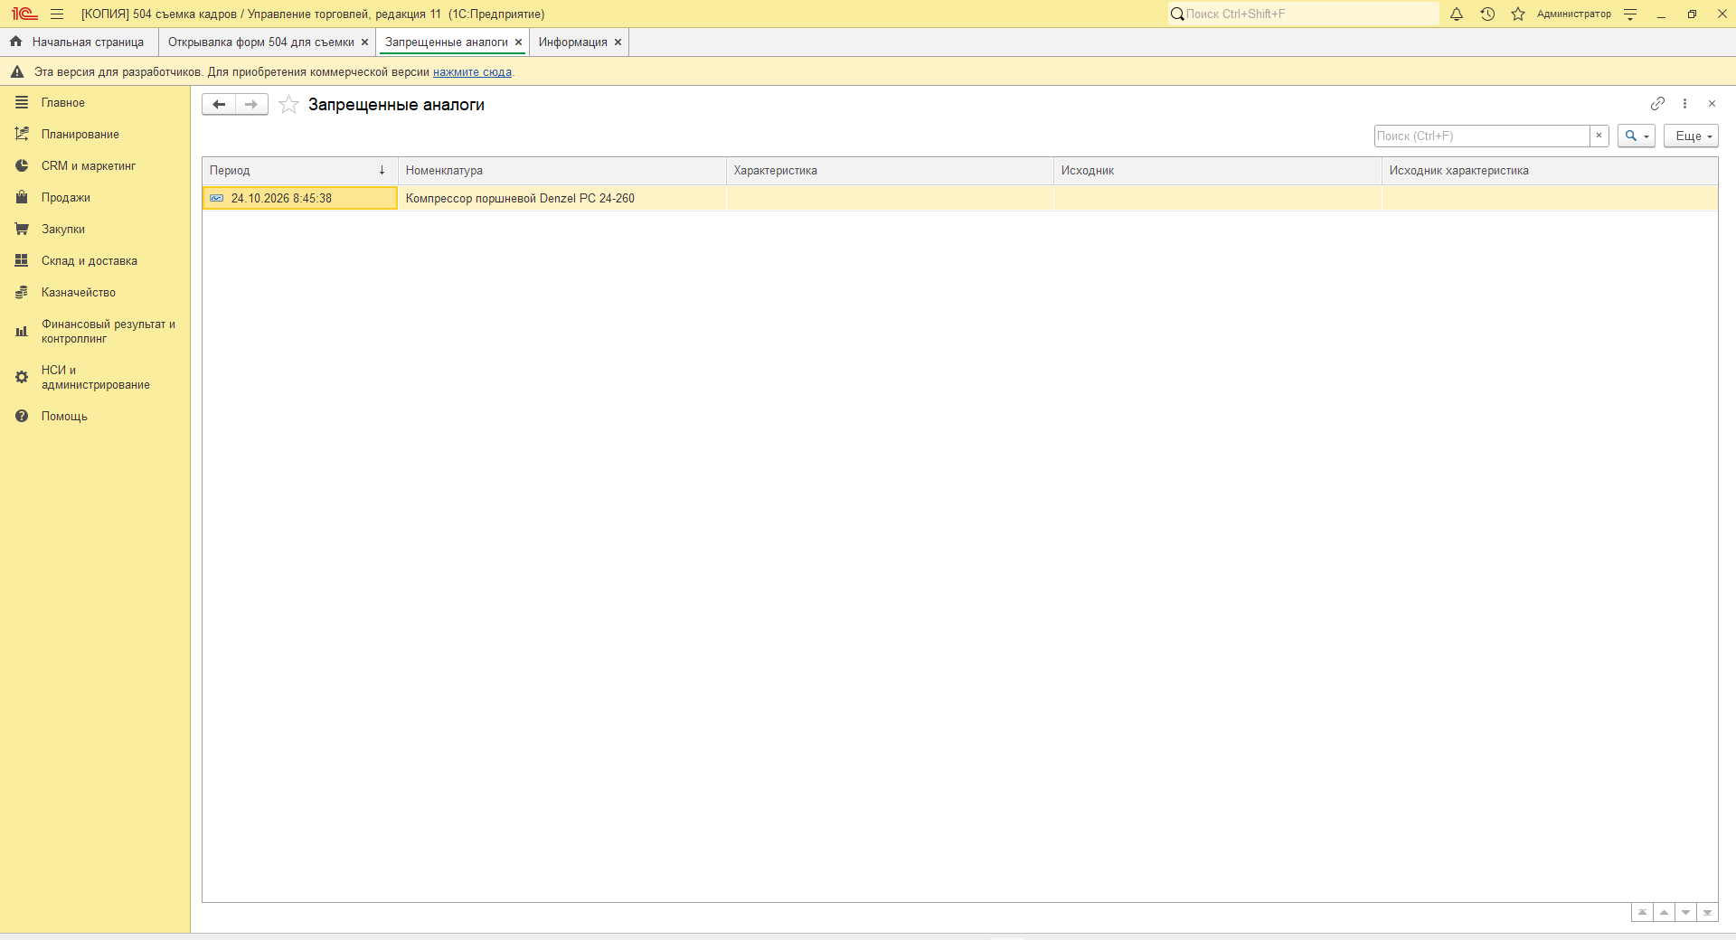
Task: Open service settings icon next to Администратор
Action: 1630,14
